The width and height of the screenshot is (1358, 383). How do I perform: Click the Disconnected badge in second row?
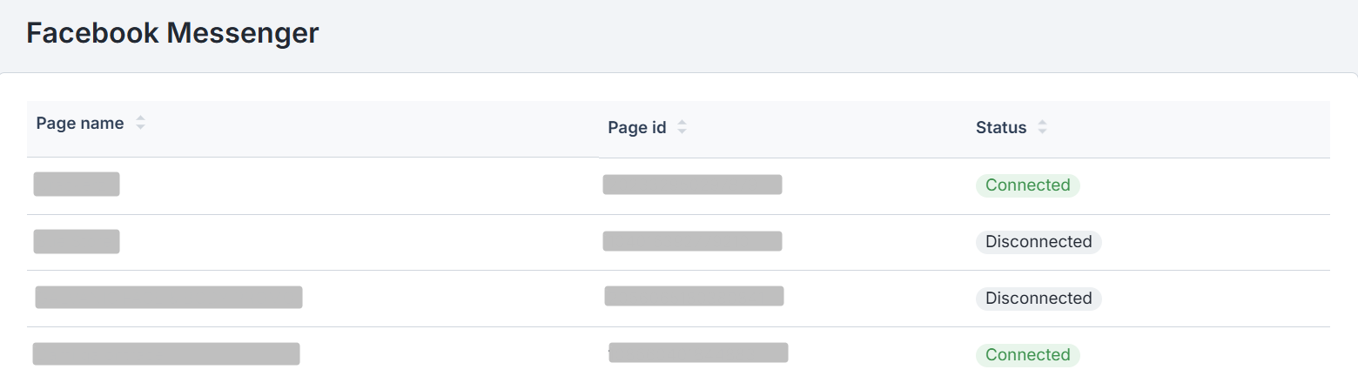1039,242
